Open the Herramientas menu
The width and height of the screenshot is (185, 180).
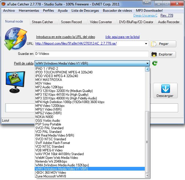[x=29, y=11]
